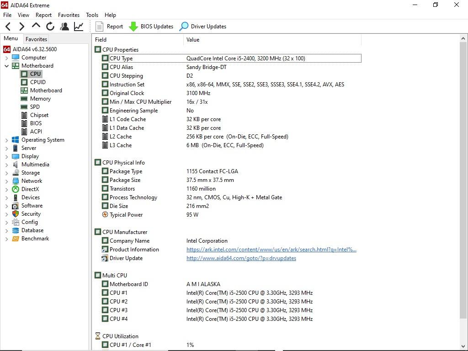Refresh the current page

pos(50,27)
